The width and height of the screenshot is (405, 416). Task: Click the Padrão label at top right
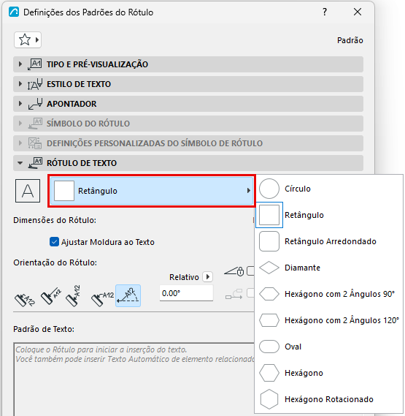350,40
